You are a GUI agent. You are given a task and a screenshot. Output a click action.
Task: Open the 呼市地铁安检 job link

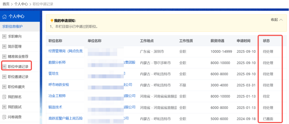[59, 84]
